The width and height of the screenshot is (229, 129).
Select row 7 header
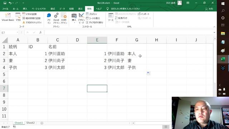tap(4, 89)
